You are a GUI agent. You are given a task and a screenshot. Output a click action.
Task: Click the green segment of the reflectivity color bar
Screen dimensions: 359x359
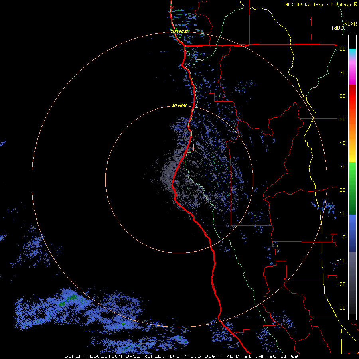point(352,188)
